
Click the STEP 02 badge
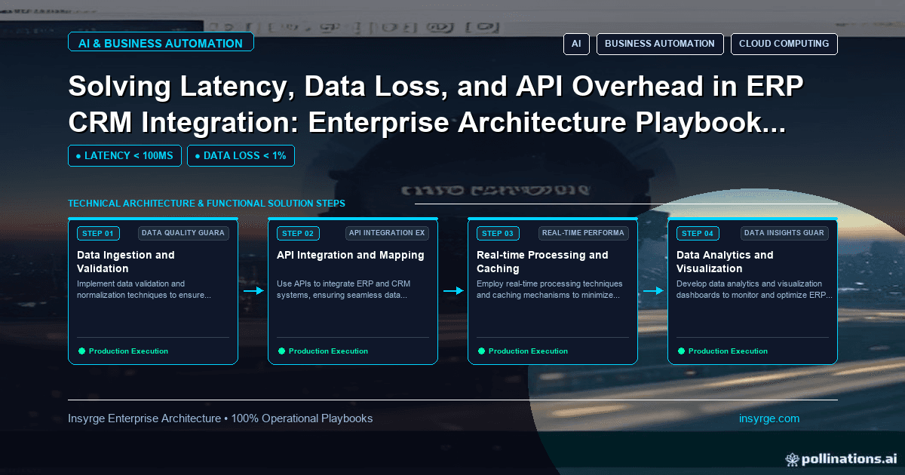299,233
